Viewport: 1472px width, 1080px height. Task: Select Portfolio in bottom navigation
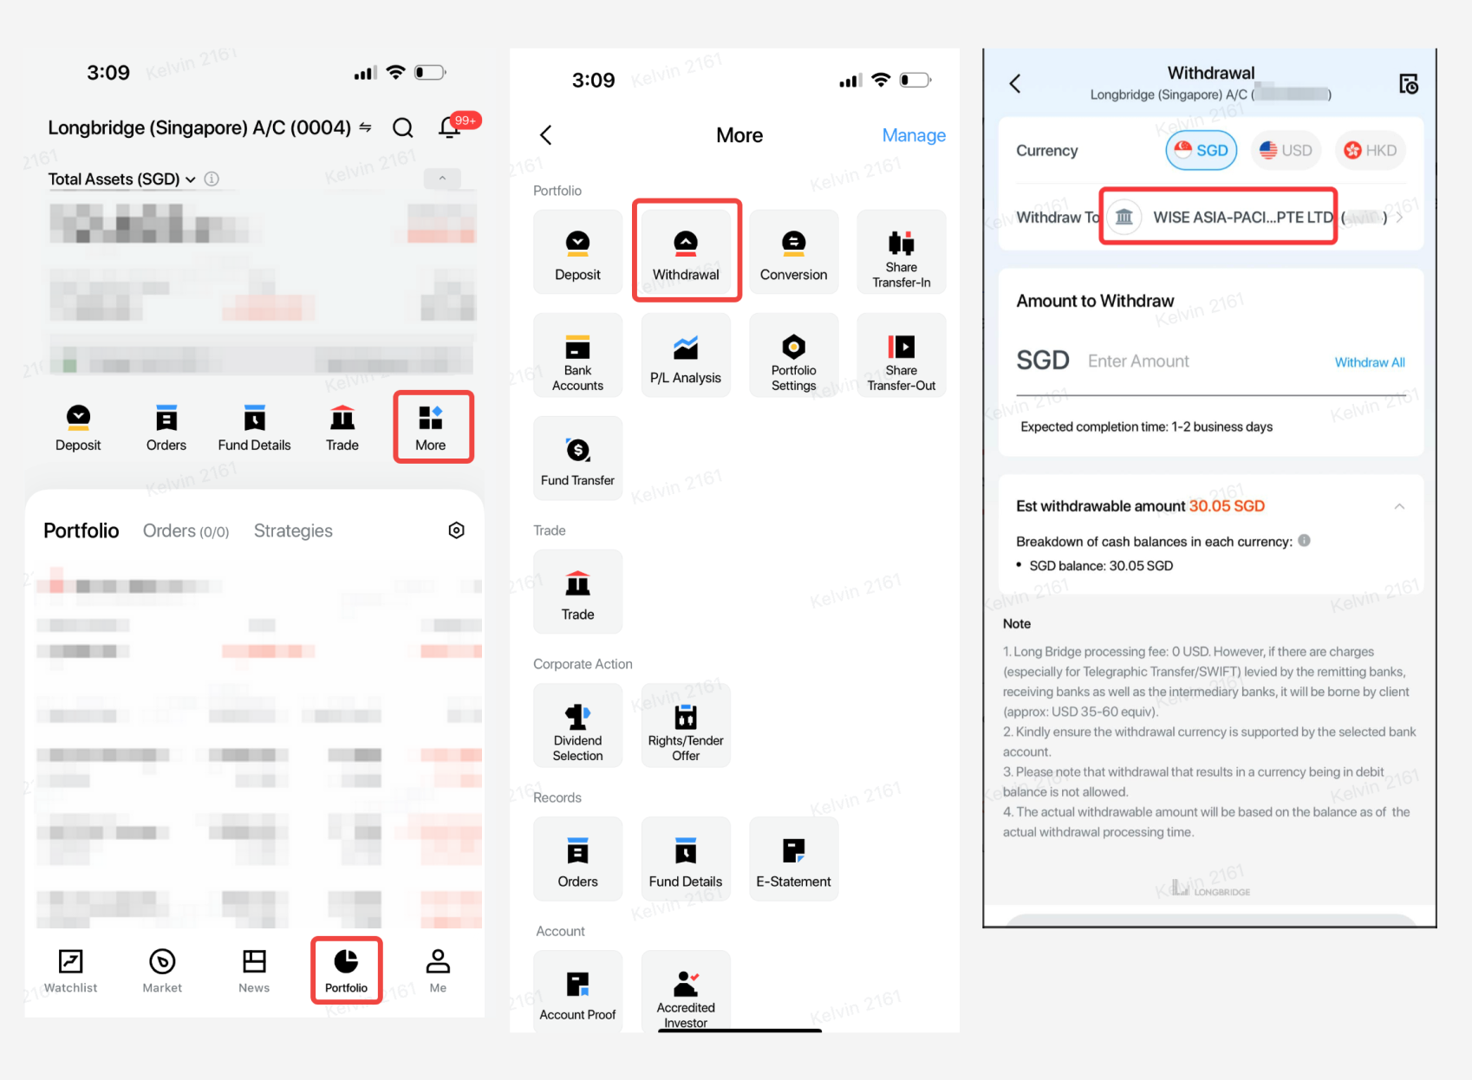tap(346, 971)
